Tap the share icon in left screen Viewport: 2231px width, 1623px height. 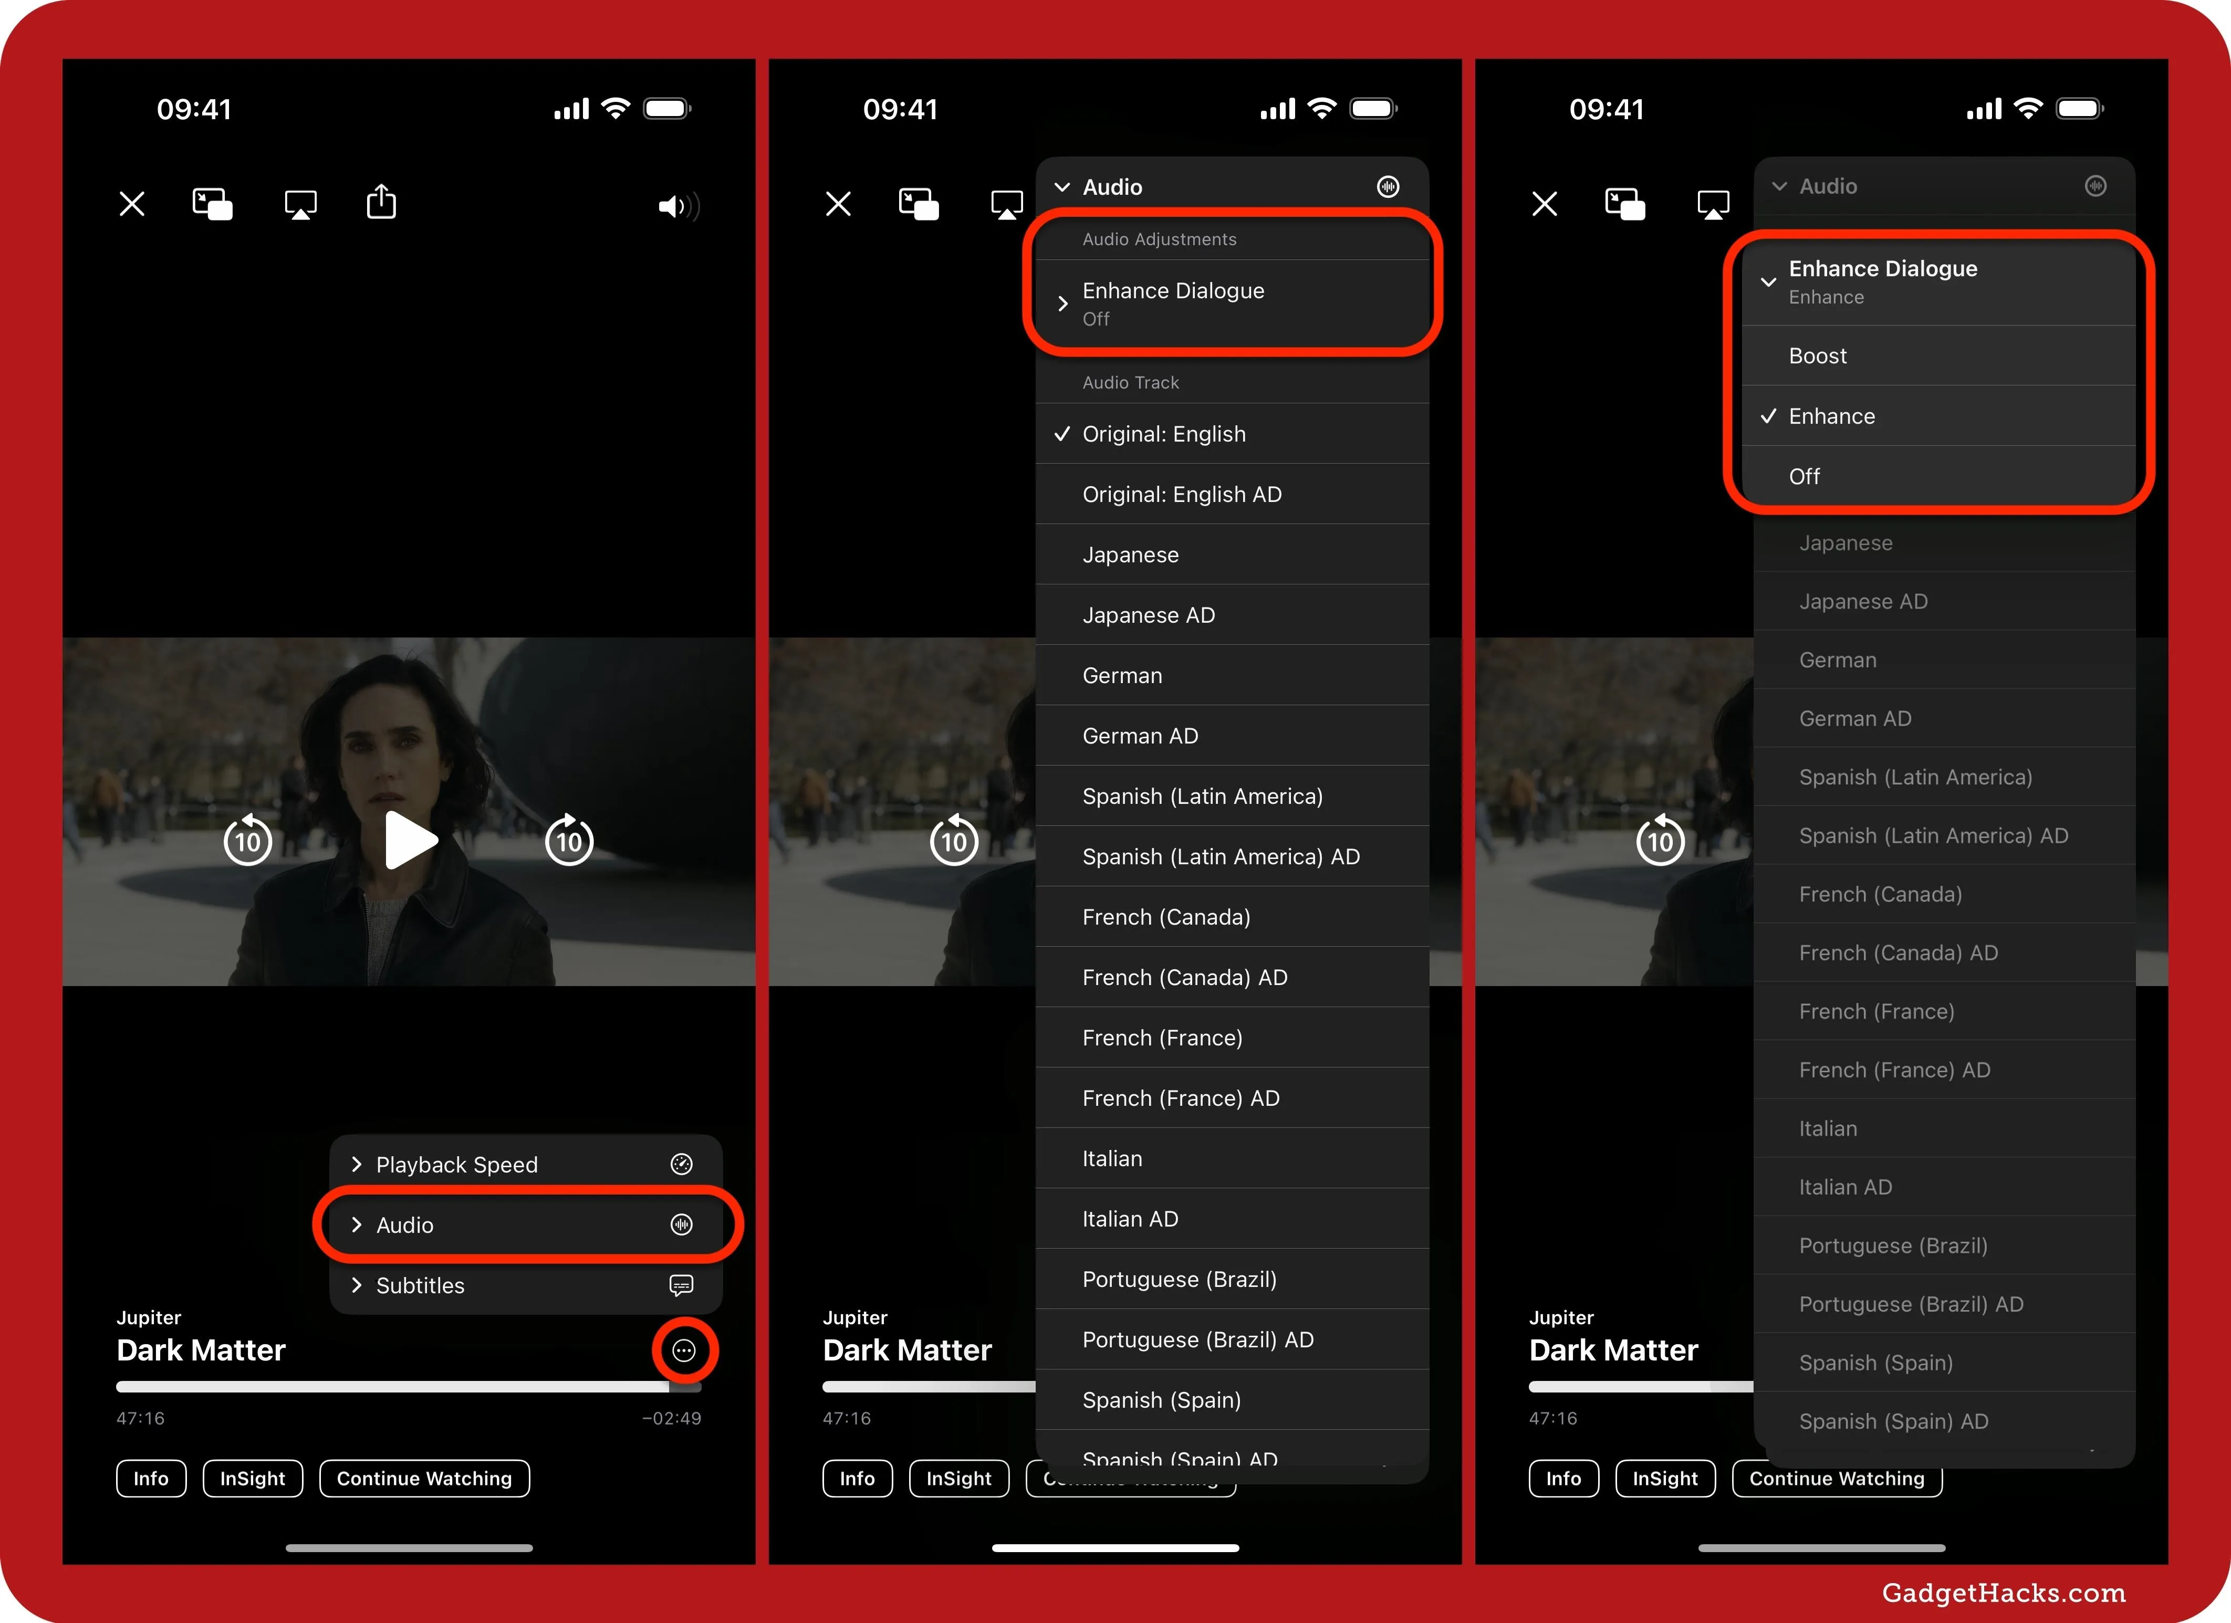[382, 201]
